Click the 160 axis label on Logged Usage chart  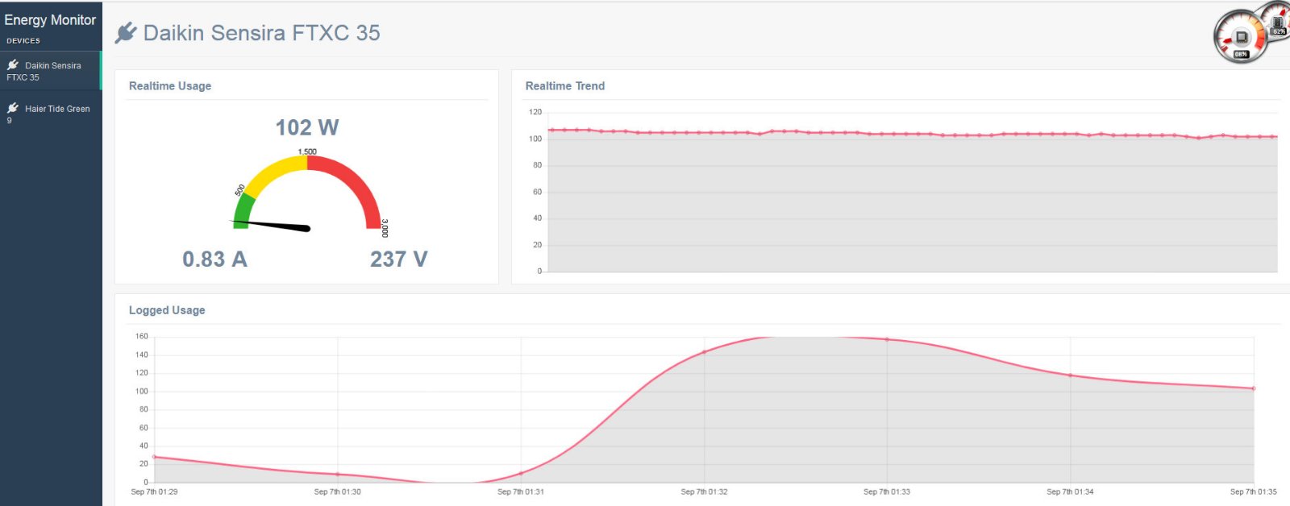142,336
